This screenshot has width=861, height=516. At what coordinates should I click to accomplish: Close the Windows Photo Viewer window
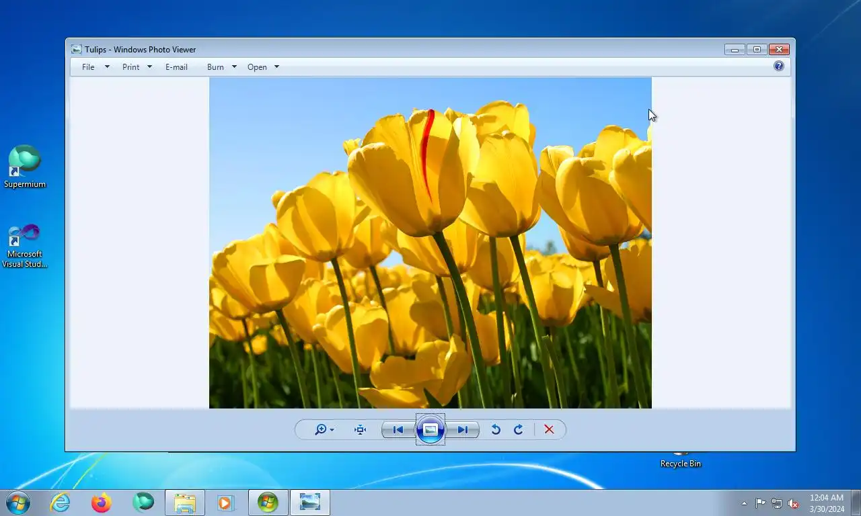pos(779,49)
